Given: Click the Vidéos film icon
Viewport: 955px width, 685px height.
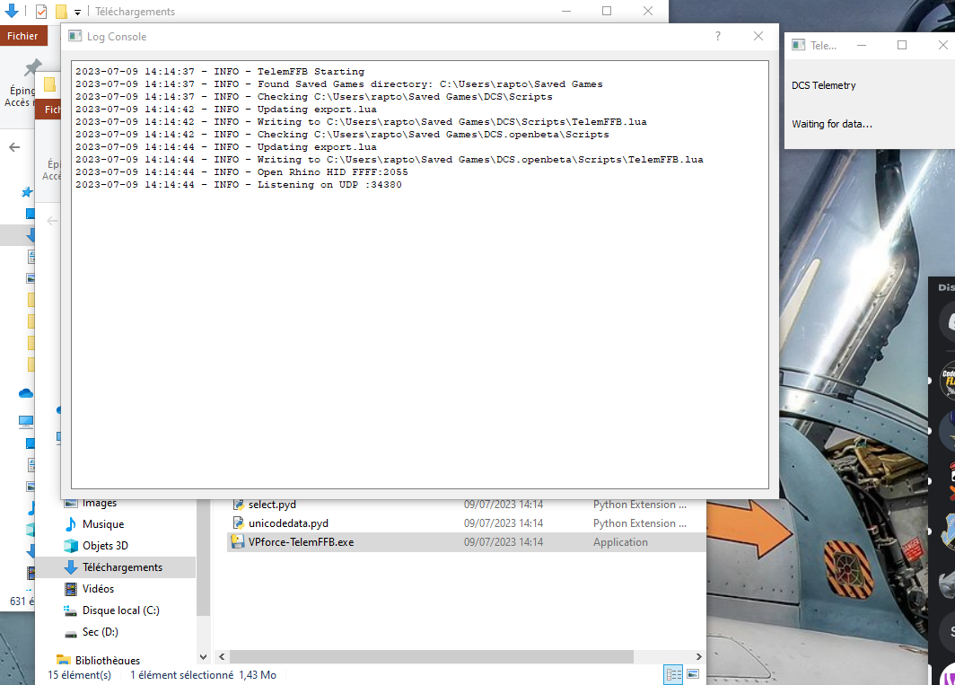Looking at the screenshot, I should click(71, 589).
